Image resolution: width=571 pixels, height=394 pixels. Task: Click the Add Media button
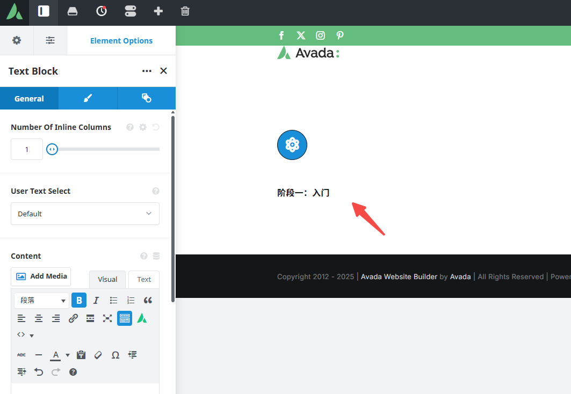tap(41, 276)
